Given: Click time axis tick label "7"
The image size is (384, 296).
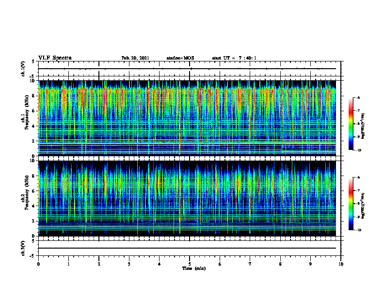Looking at the screenshot, I should [250, 264].
